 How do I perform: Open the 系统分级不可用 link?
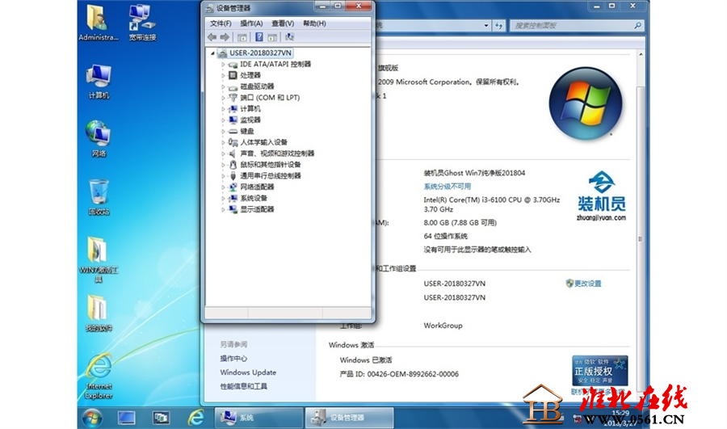pos(447,187)
